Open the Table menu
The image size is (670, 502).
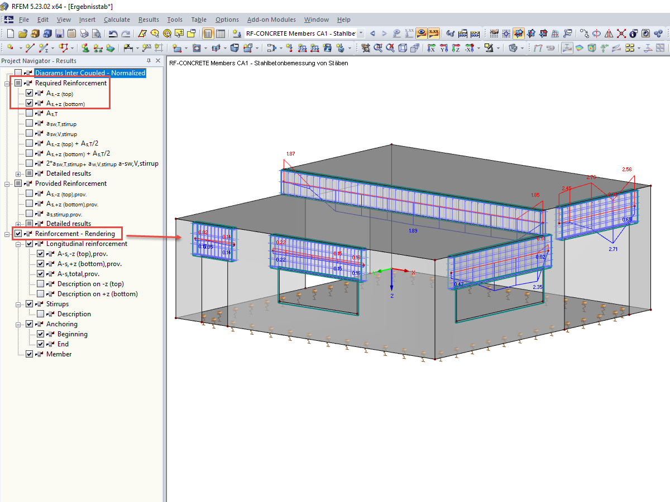click(x=199, y=20)
